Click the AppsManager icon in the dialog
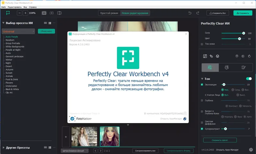This screenshot has height=154, width=256. tap(185, 119)
